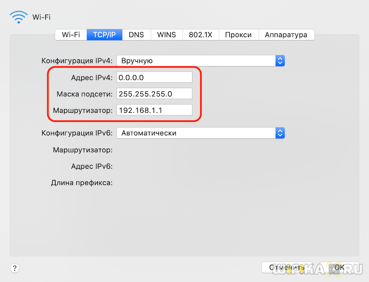Click the Маска подсети input field

154,94
